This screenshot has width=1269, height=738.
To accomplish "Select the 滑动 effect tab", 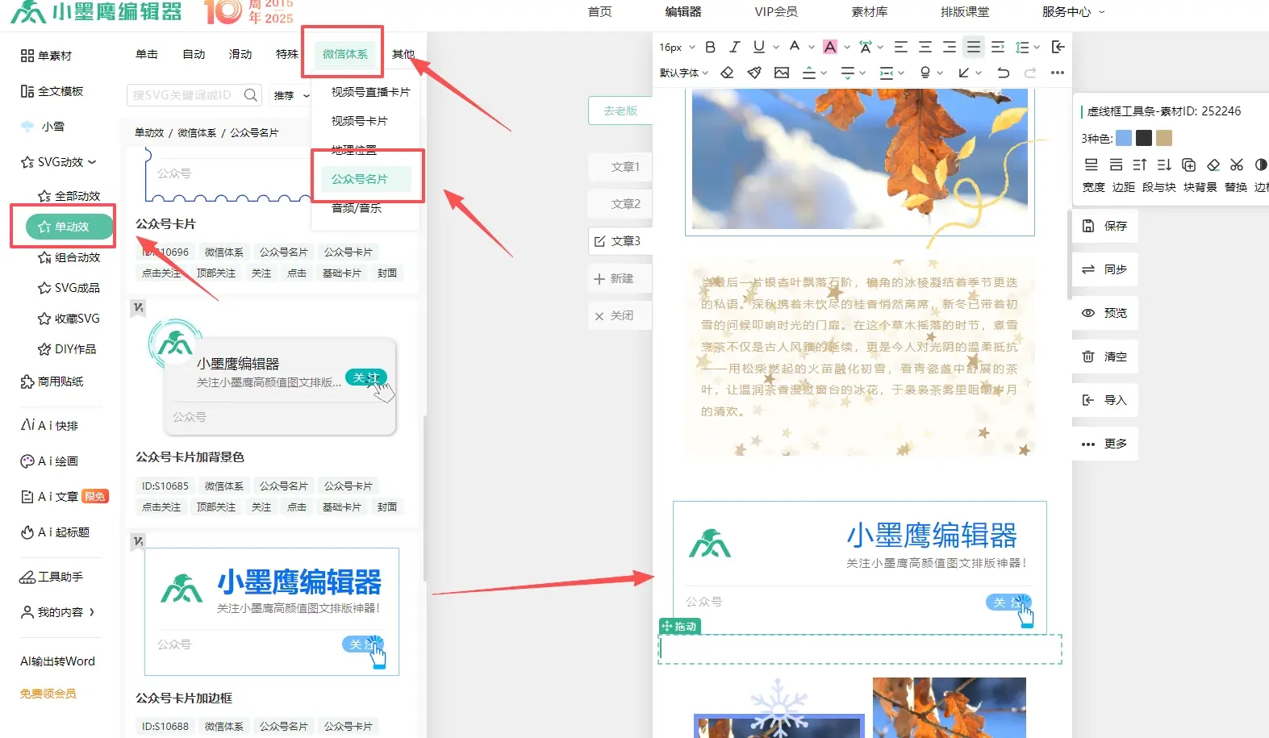I will (x=240, y=54).
